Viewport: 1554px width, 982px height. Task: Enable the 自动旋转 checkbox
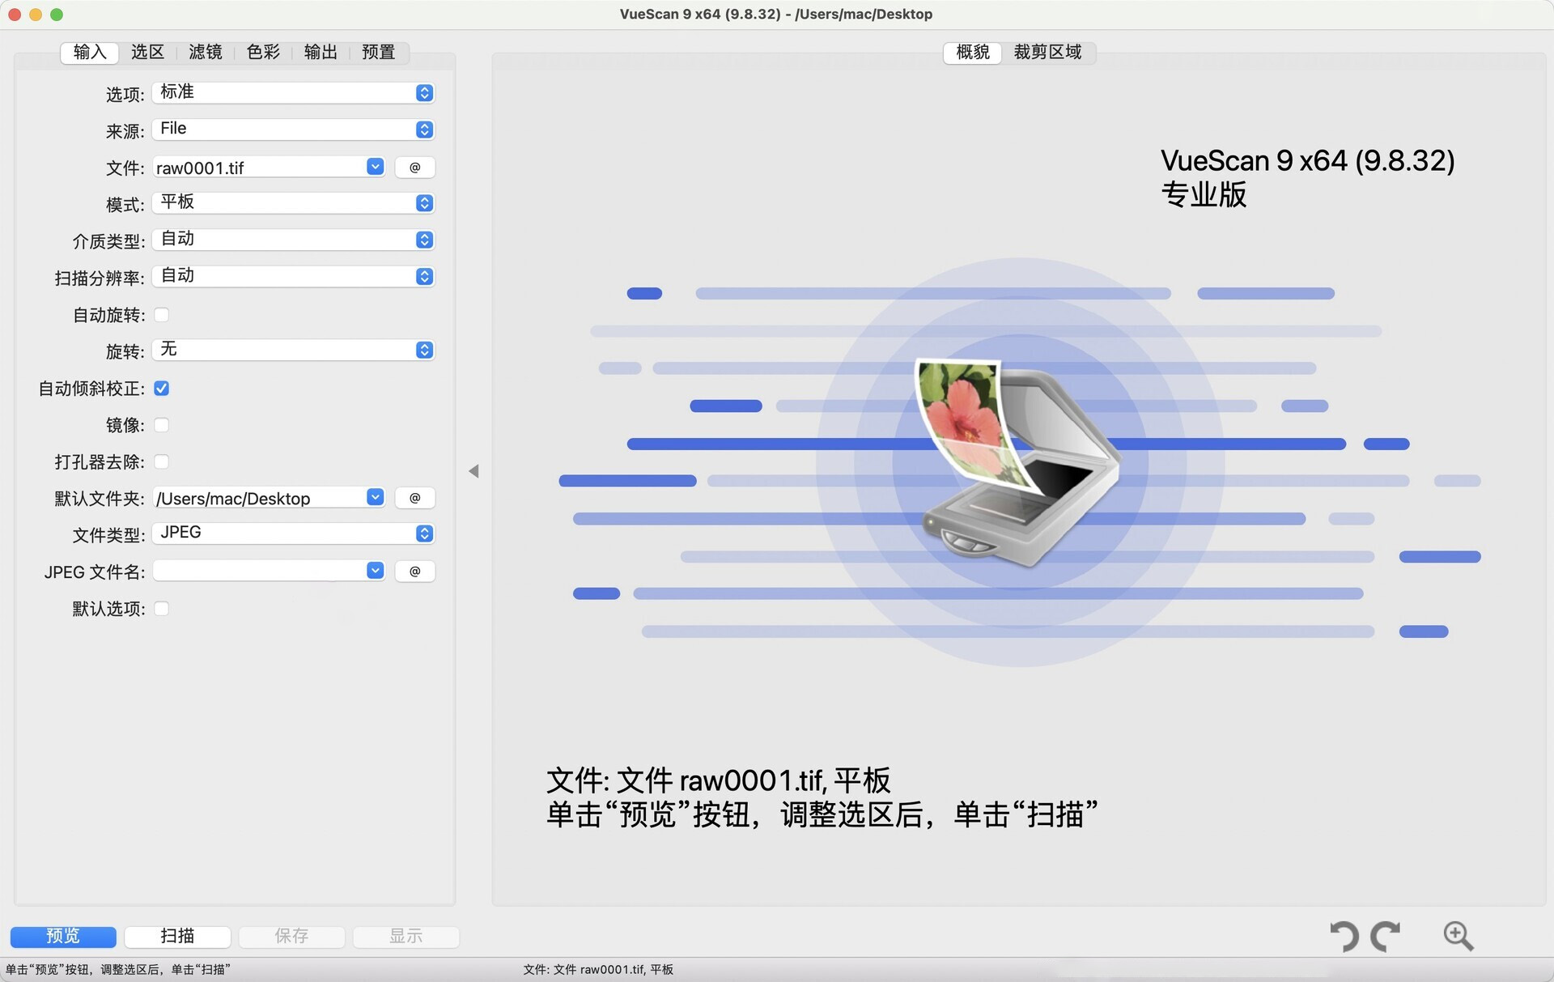162,315
